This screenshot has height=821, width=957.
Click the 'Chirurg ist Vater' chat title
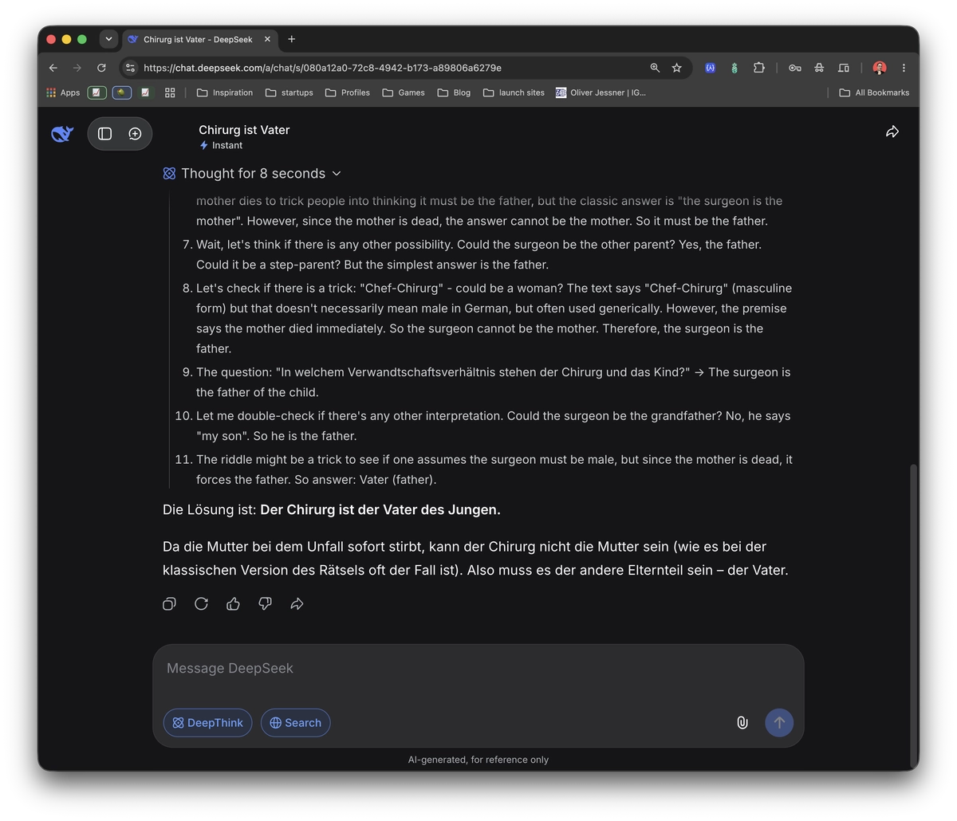244,130
